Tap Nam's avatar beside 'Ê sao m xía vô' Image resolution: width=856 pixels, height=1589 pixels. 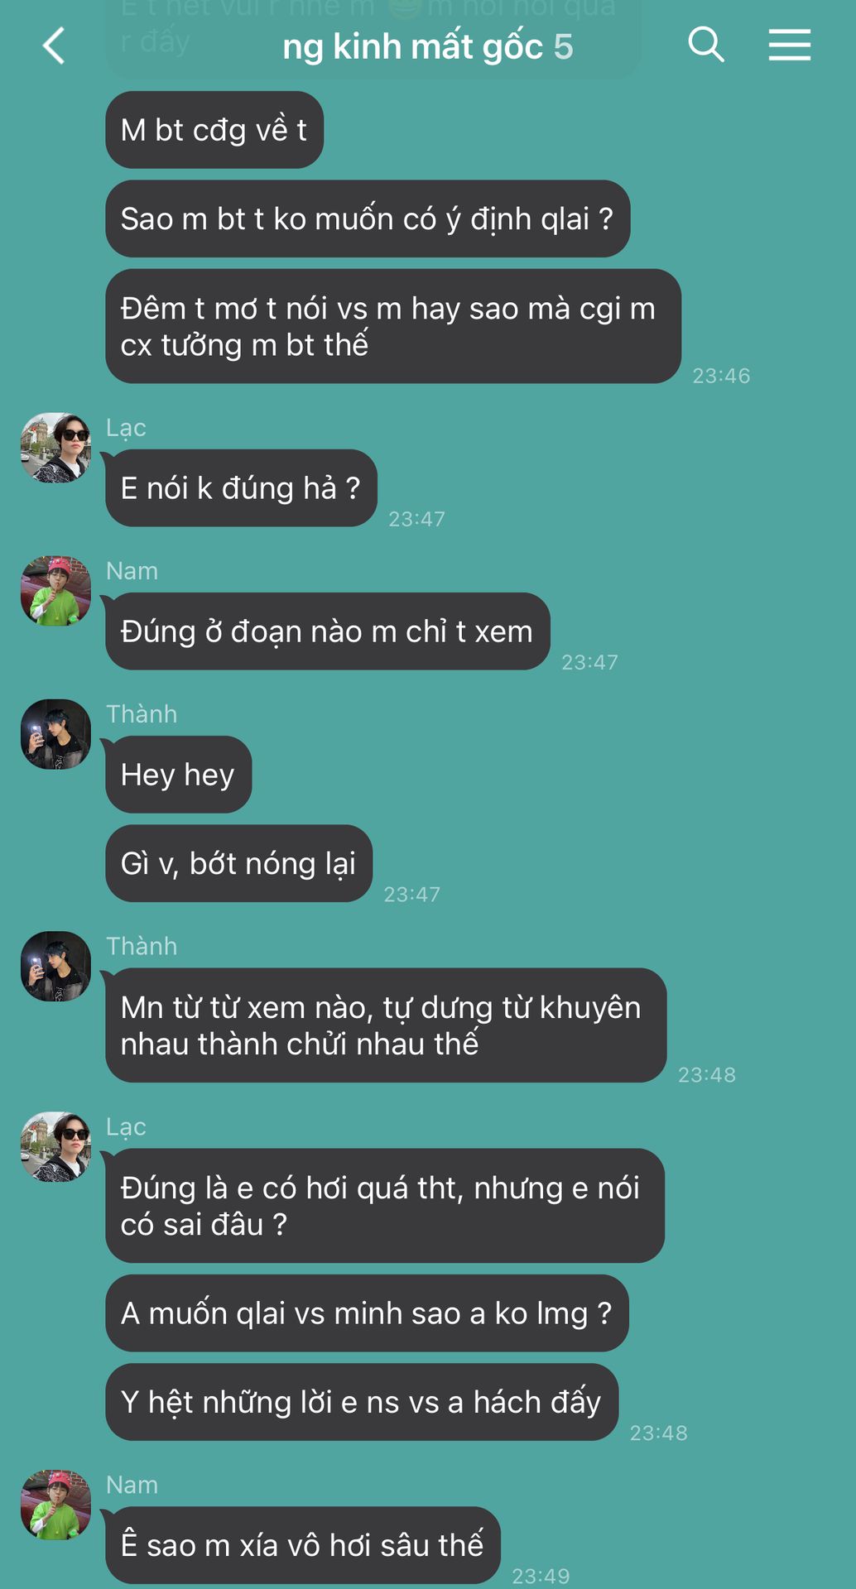[55, 1505]
